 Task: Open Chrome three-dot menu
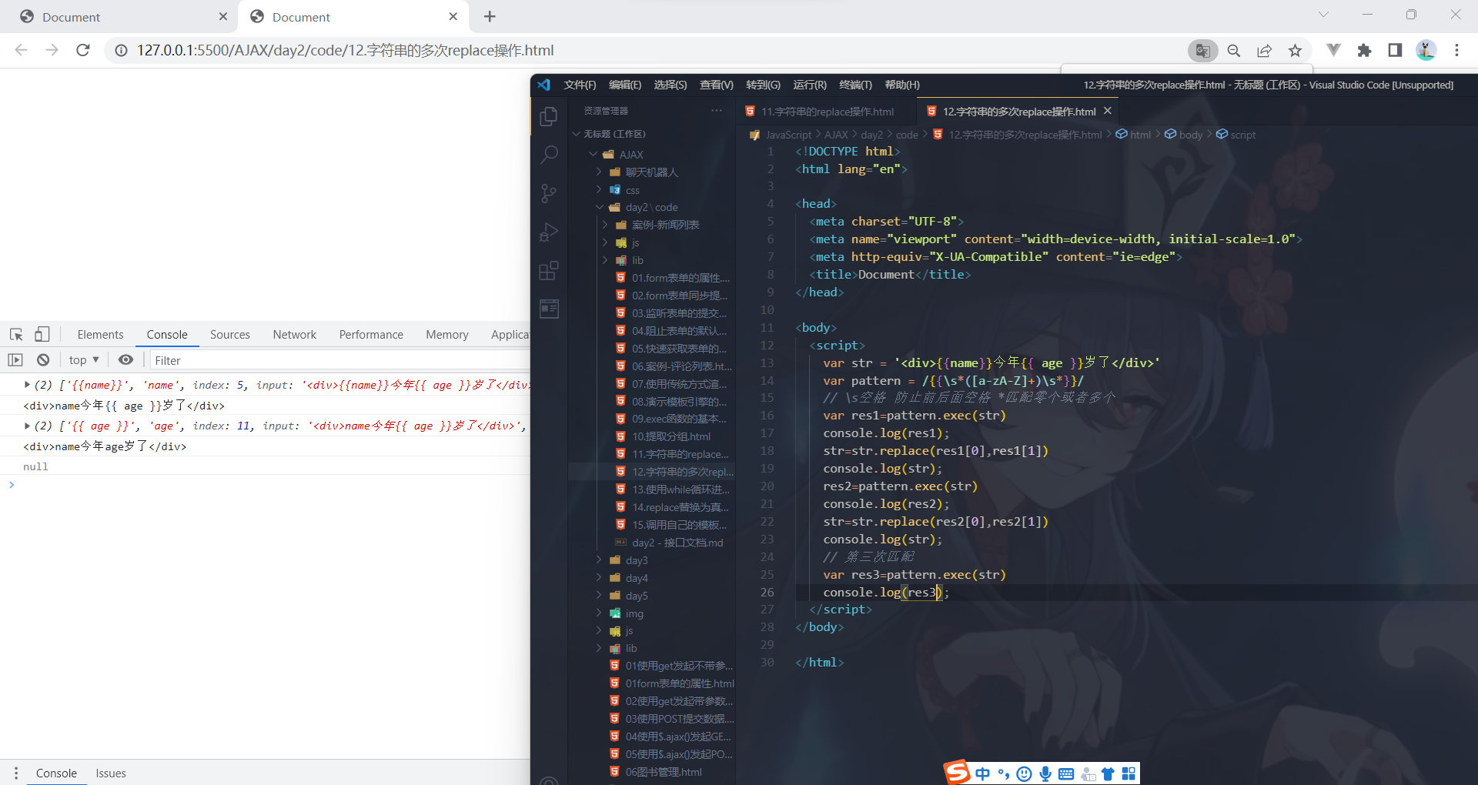click(1456, 50)
